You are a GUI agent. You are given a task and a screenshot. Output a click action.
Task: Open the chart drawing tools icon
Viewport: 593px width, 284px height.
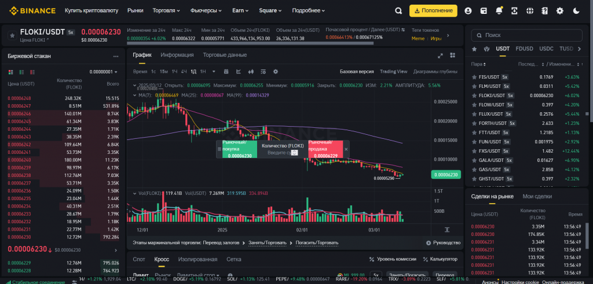point(239,71)
